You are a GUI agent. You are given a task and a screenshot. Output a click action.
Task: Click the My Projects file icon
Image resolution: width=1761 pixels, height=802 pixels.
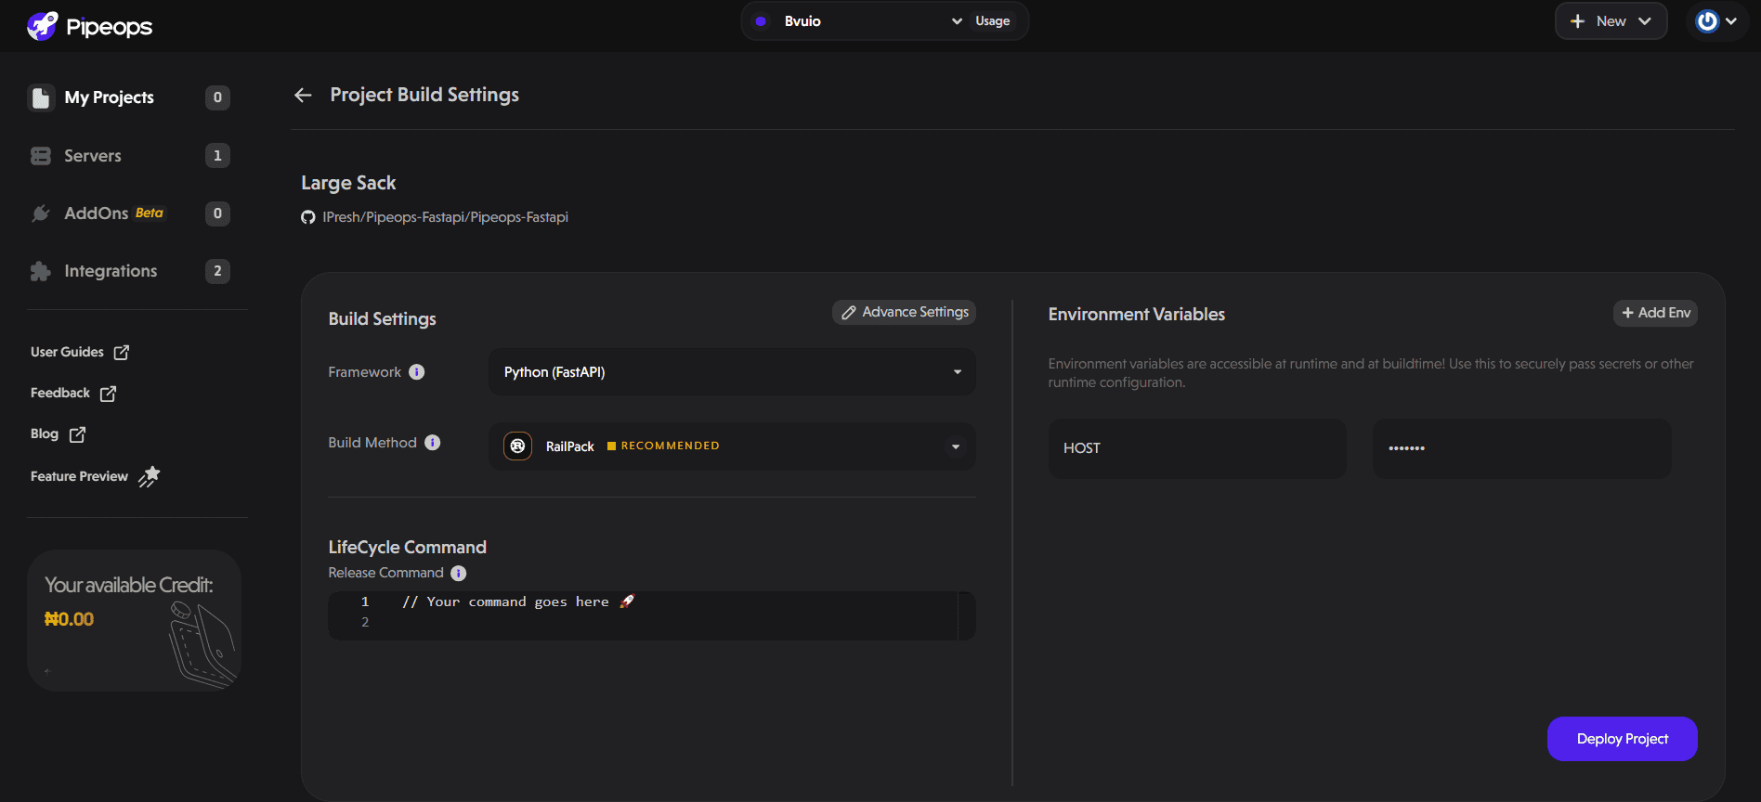tap(41, 97)
